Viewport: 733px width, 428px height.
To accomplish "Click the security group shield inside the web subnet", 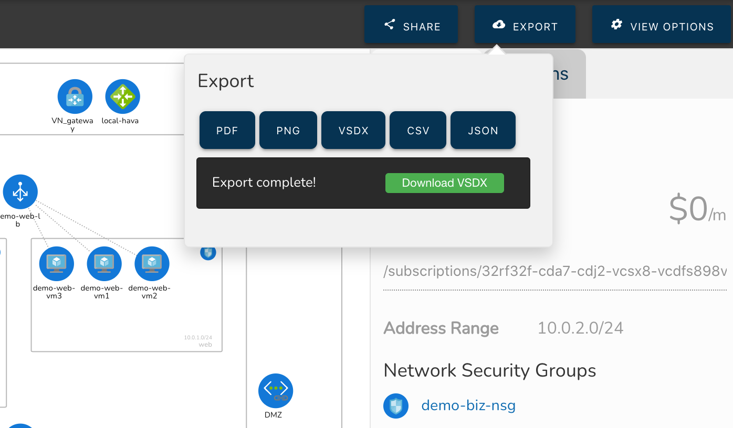I will pyautogui.click(x=208, y=252).
